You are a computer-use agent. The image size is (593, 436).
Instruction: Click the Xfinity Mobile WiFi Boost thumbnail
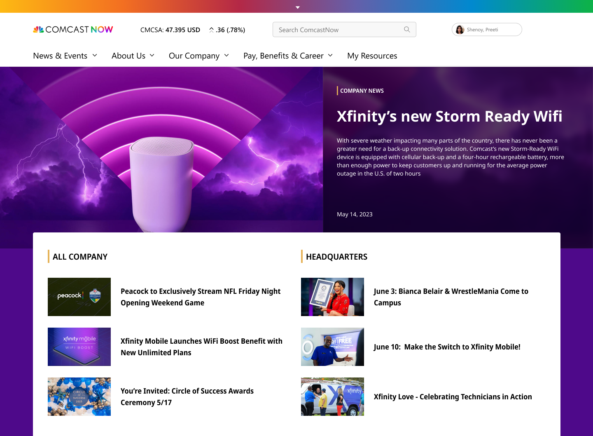(79, 347)
